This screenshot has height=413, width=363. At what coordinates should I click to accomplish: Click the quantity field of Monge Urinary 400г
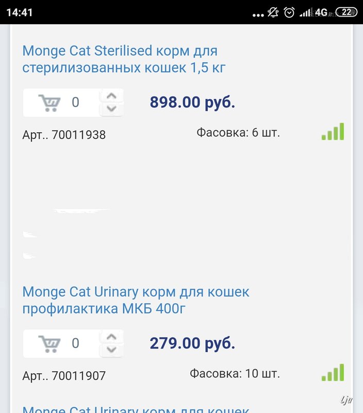coord(75,343)
